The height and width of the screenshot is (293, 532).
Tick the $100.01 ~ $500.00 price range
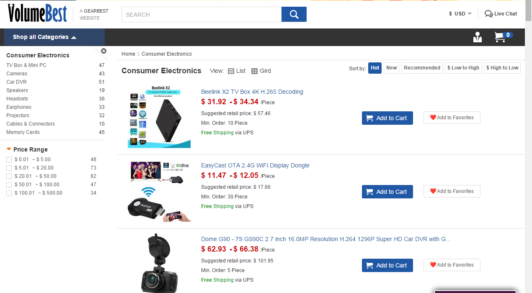point(9,193)
